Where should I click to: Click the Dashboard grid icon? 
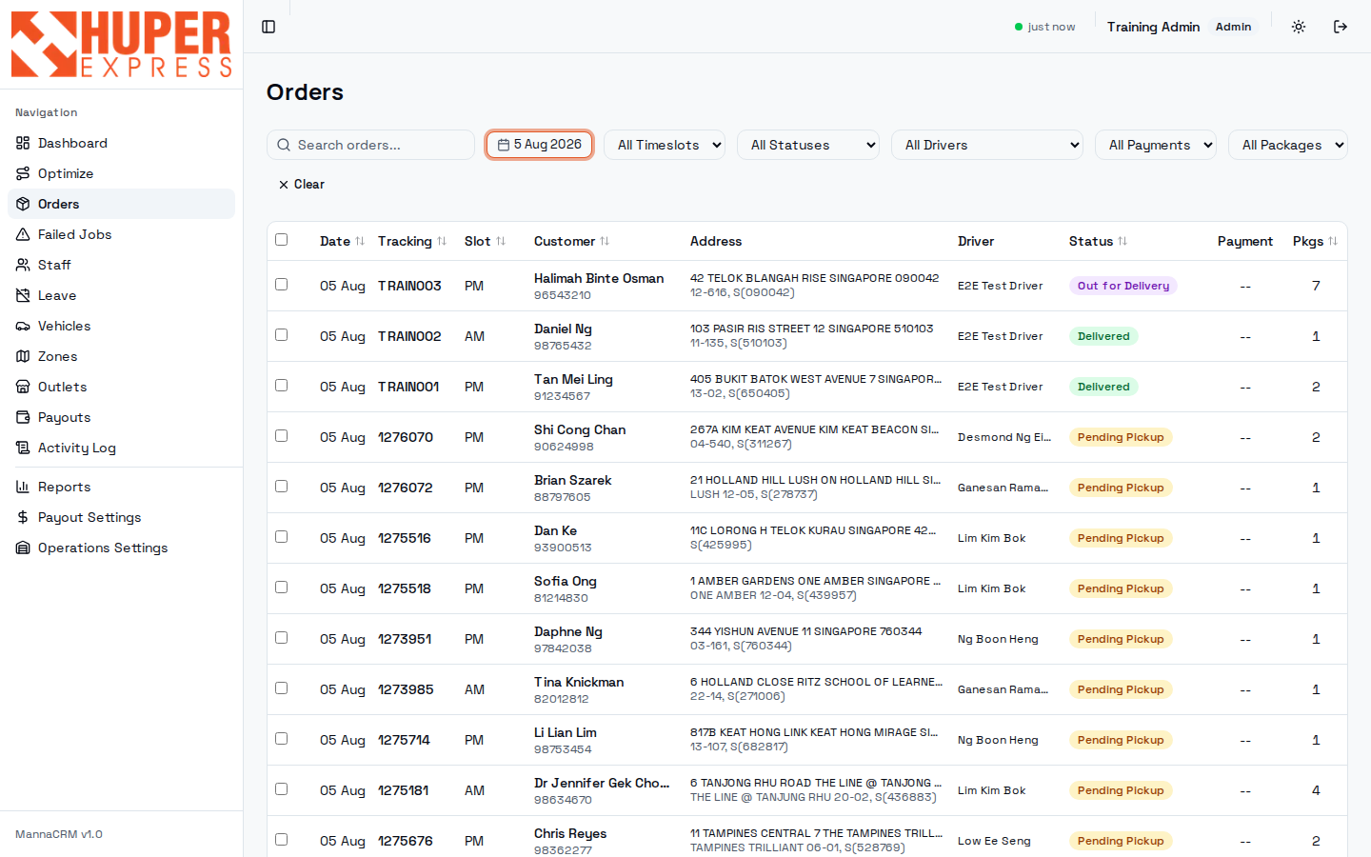click(23, 143)
